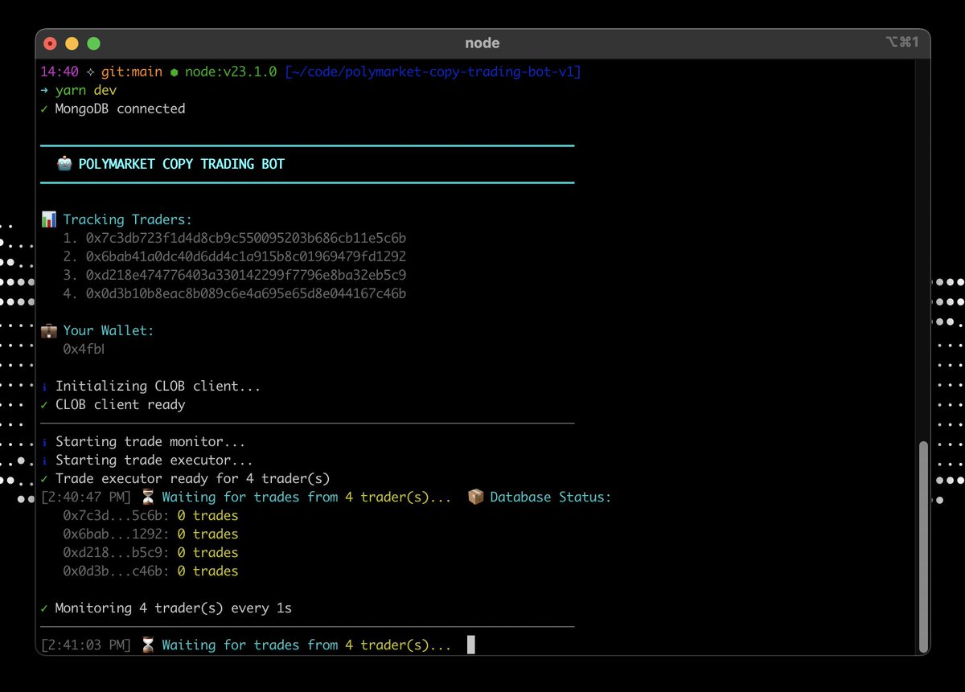
Task: Click the 'Your Wallet:' label
Action: click(109, 330)
